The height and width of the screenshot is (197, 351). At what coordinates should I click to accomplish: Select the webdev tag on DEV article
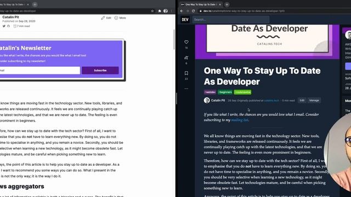(210, 92)
